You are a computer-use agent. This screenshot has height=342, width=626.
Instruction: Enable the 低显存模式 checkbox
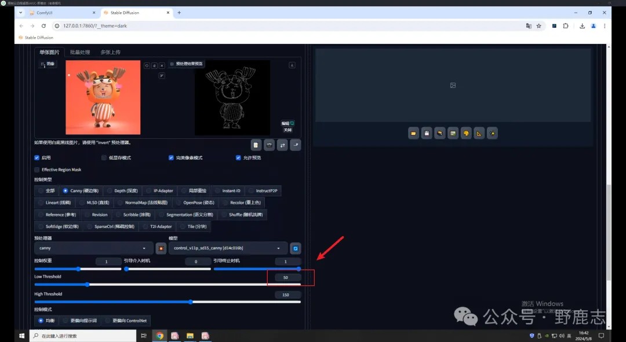coord(104,158)
